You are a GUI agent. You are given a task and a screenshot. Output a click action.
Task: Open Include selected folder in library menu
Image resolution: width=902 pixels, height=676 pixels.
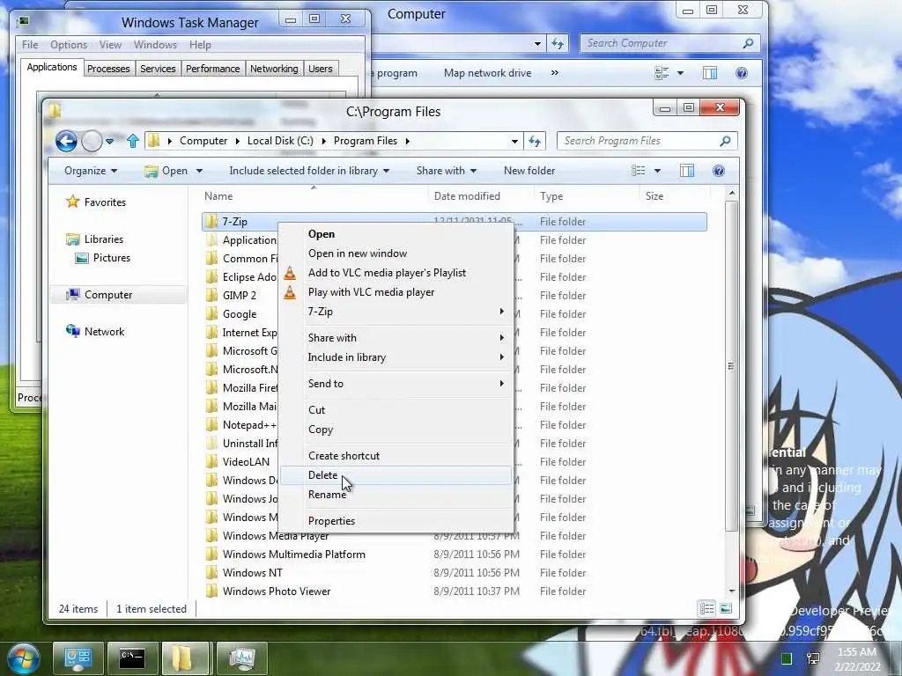pyautogui.click(x=309, y=171)
